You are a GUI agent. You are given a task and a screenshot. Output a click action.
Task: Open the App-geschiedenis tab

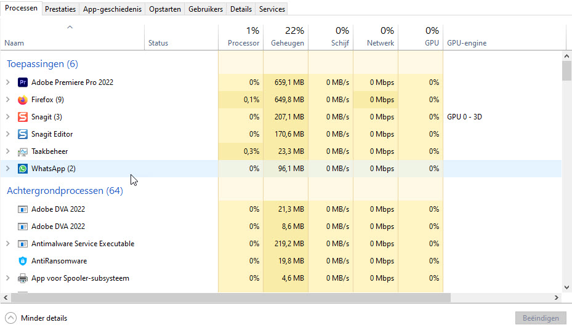(x=112, y=9)
